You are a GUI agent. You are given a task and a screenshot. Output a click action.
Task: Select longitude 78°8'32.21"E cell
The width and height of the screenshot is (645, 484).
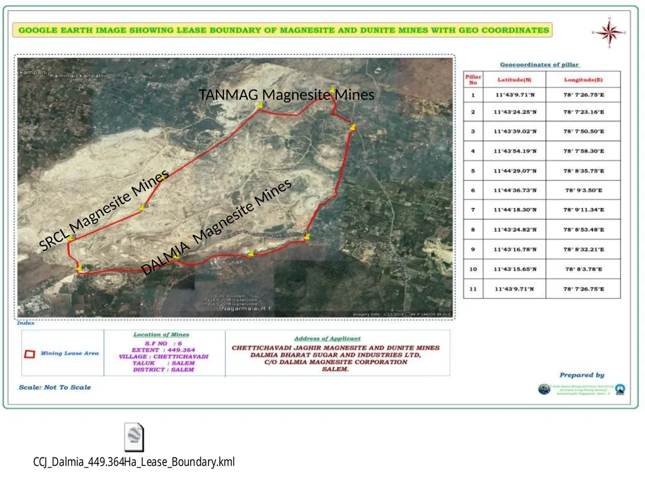click(x=583, y=250)
